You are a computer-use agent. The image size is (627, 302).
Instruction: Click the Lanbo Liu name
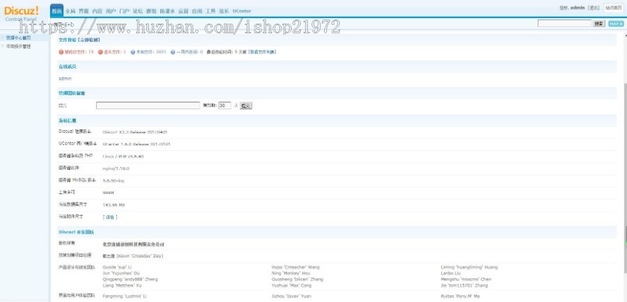tap(451, 273)
